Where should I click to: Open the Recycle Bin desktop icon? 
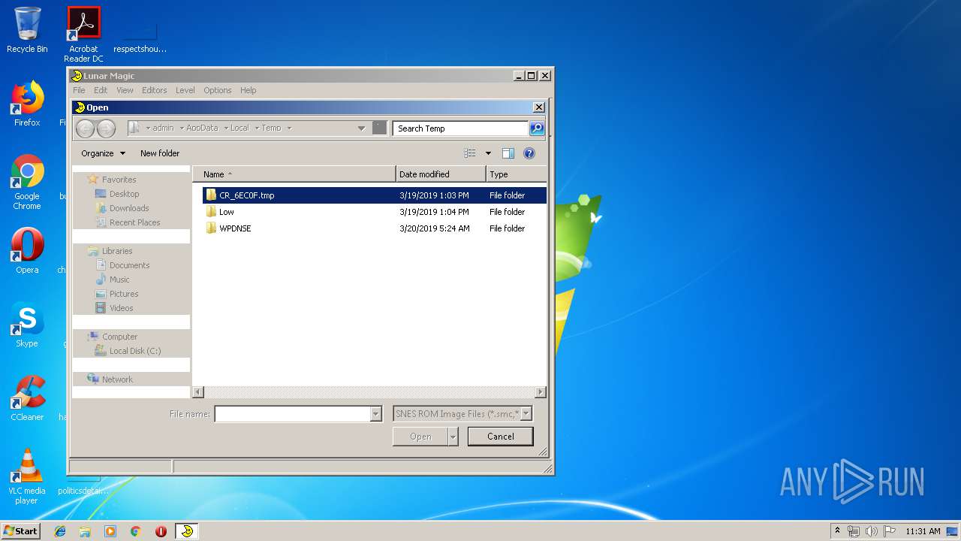(27, 30)
